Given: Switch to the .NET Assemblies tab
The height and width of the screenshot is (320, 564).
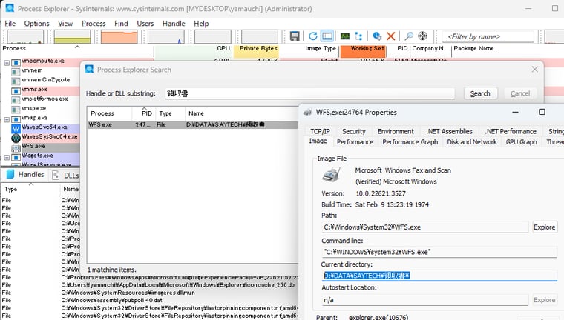Looking at the screenshot, I should 449,131.
